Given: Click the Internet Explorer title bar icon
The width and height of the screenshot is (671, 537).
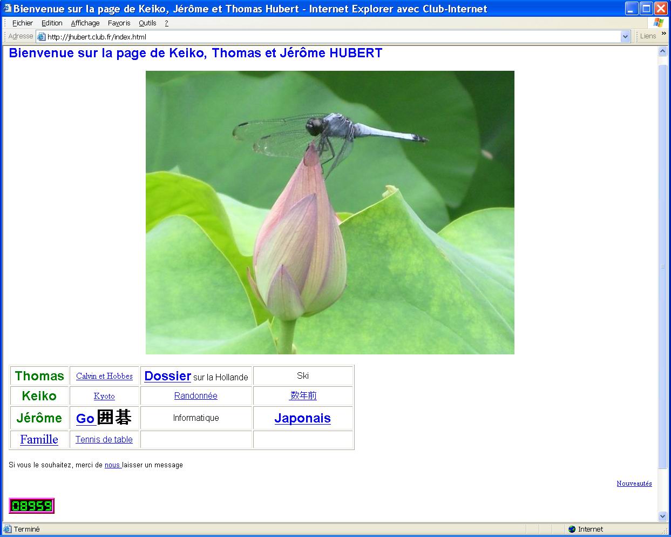Looking at the screenshot, I should click(8, 9).
